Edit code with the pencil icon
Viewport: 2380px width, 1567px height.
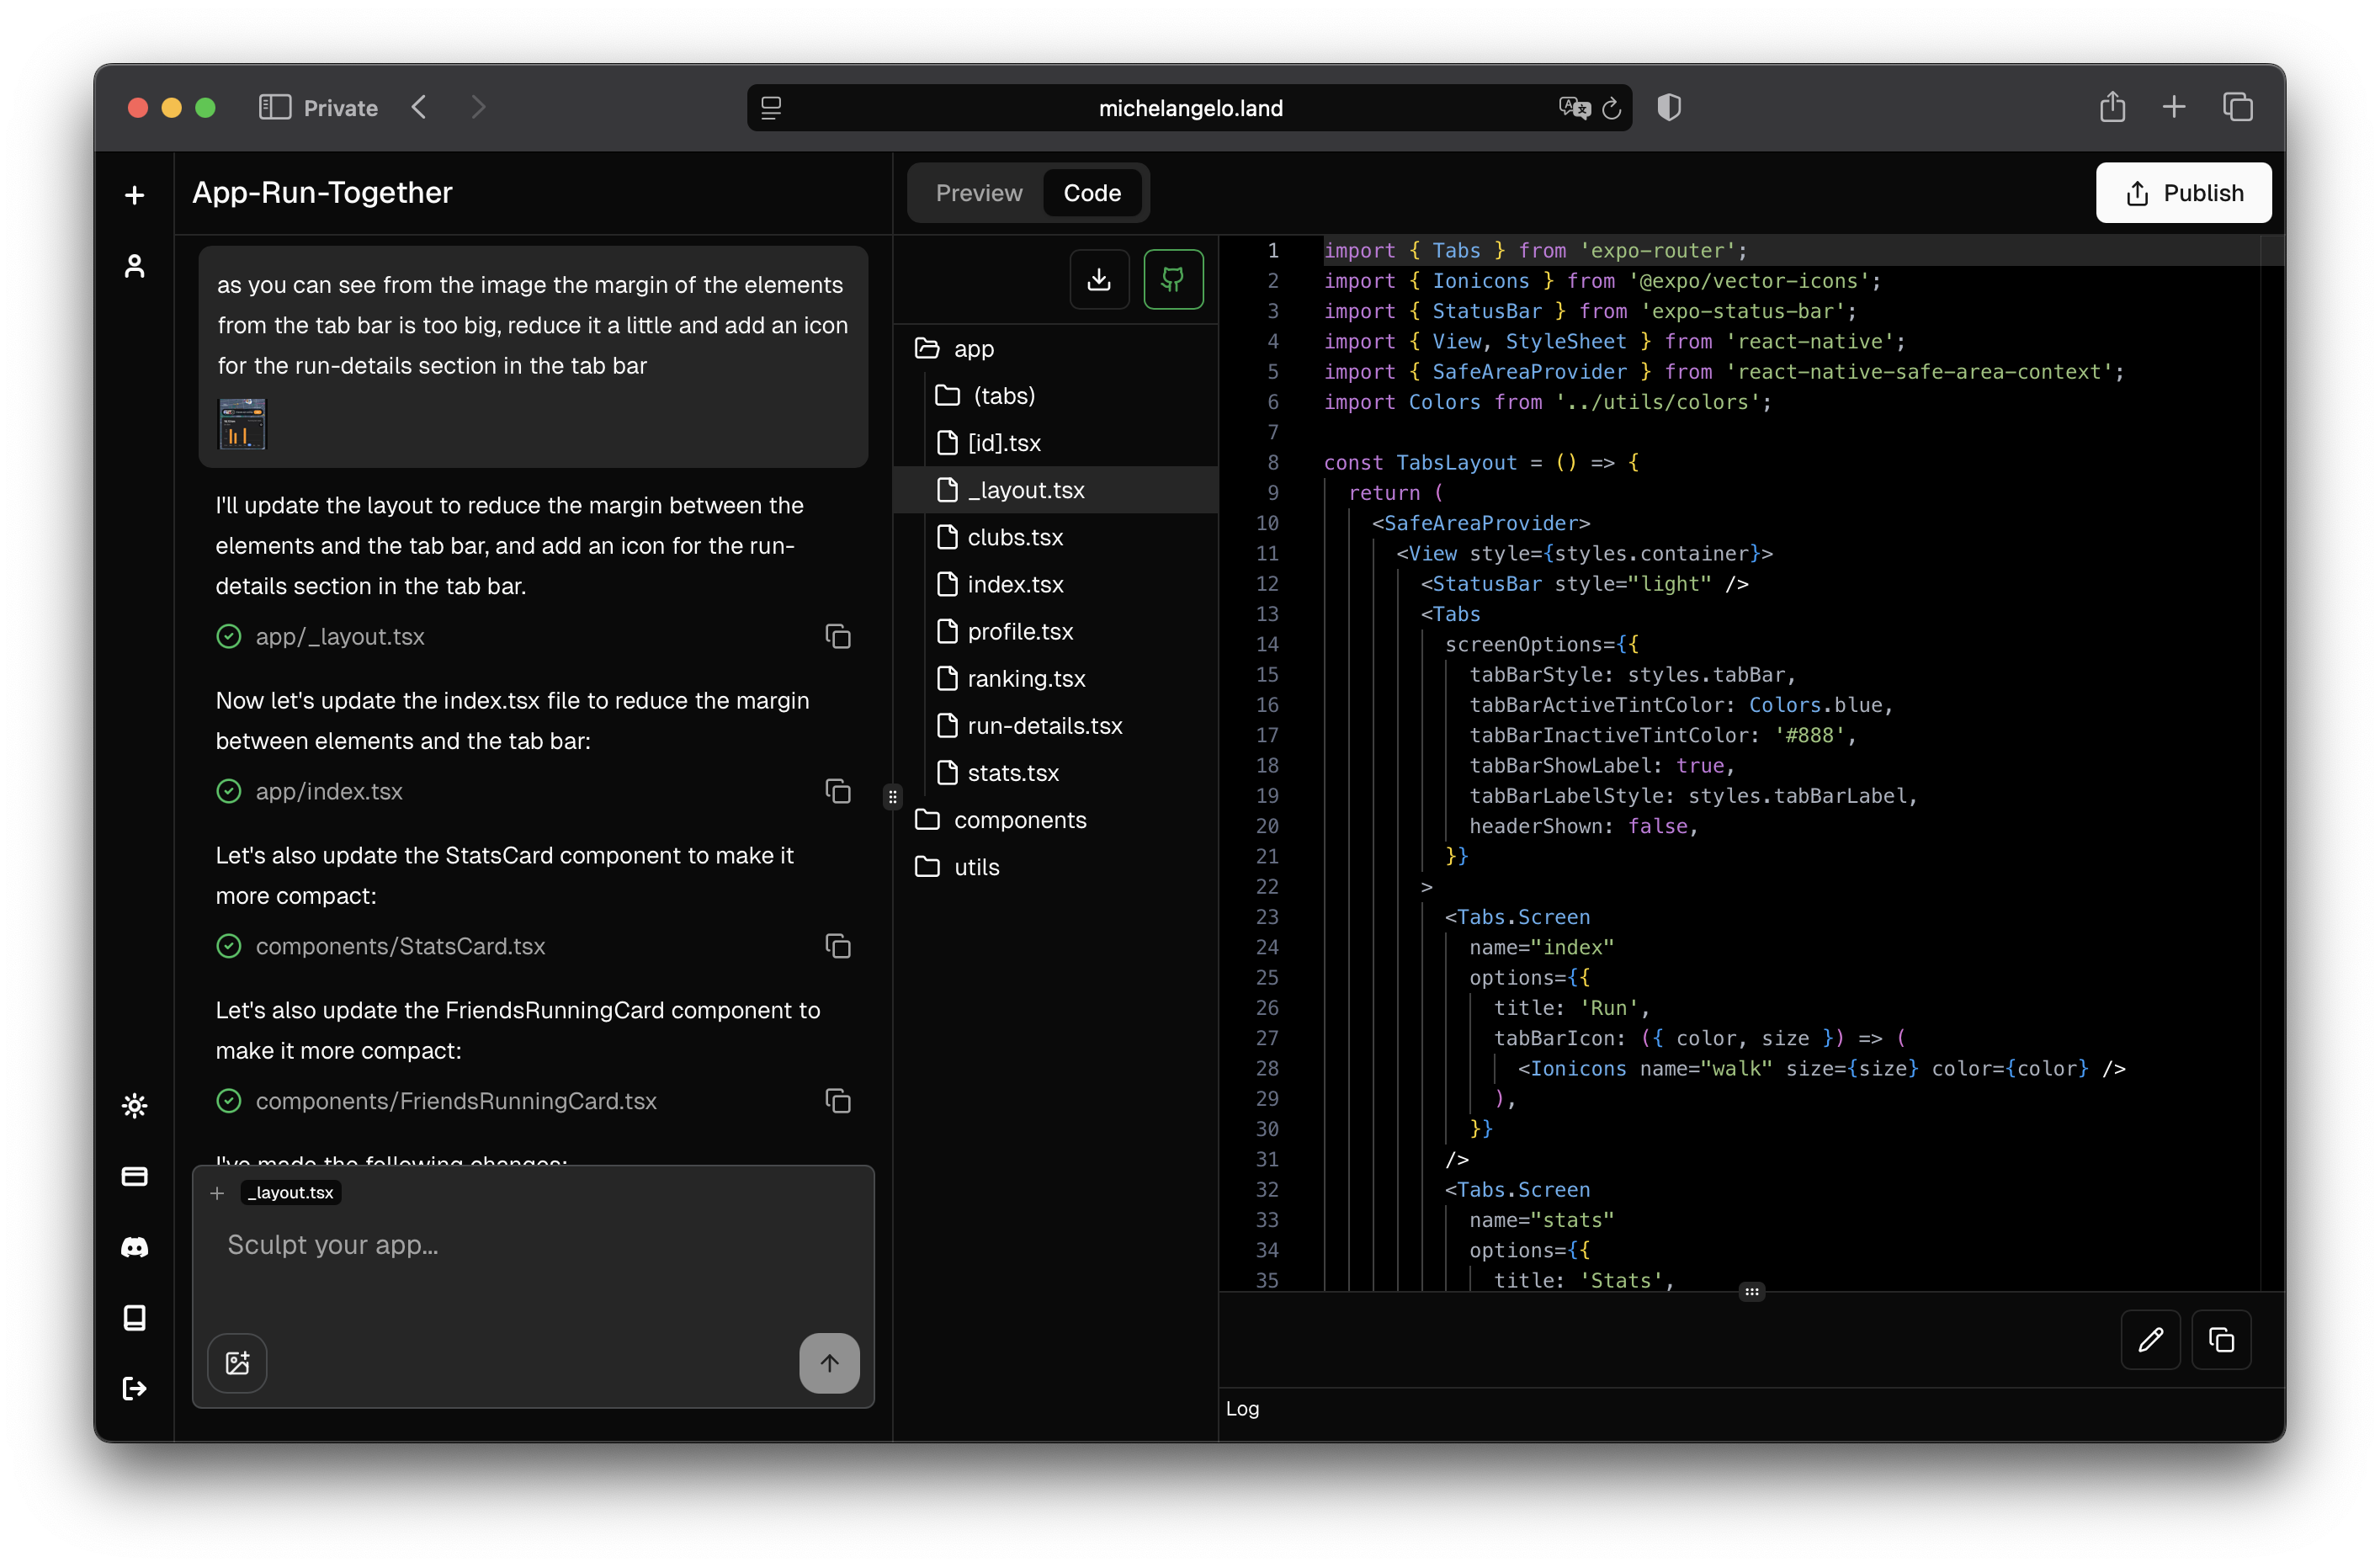2151,1340
